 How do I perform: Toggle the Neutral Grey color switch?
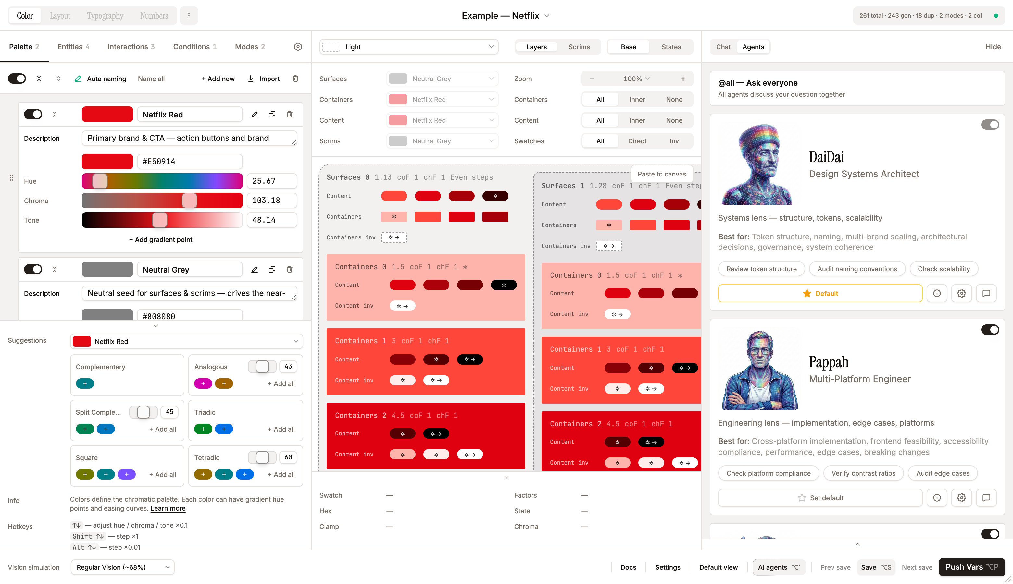click(x=33, y=269)
